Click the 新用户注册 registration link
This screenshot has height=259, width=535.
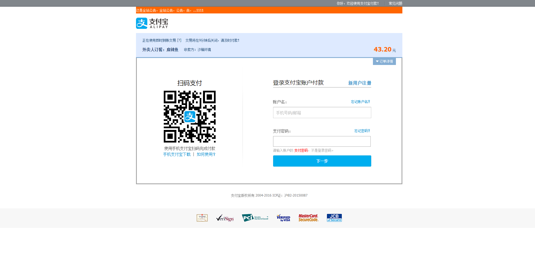(360, 83)
